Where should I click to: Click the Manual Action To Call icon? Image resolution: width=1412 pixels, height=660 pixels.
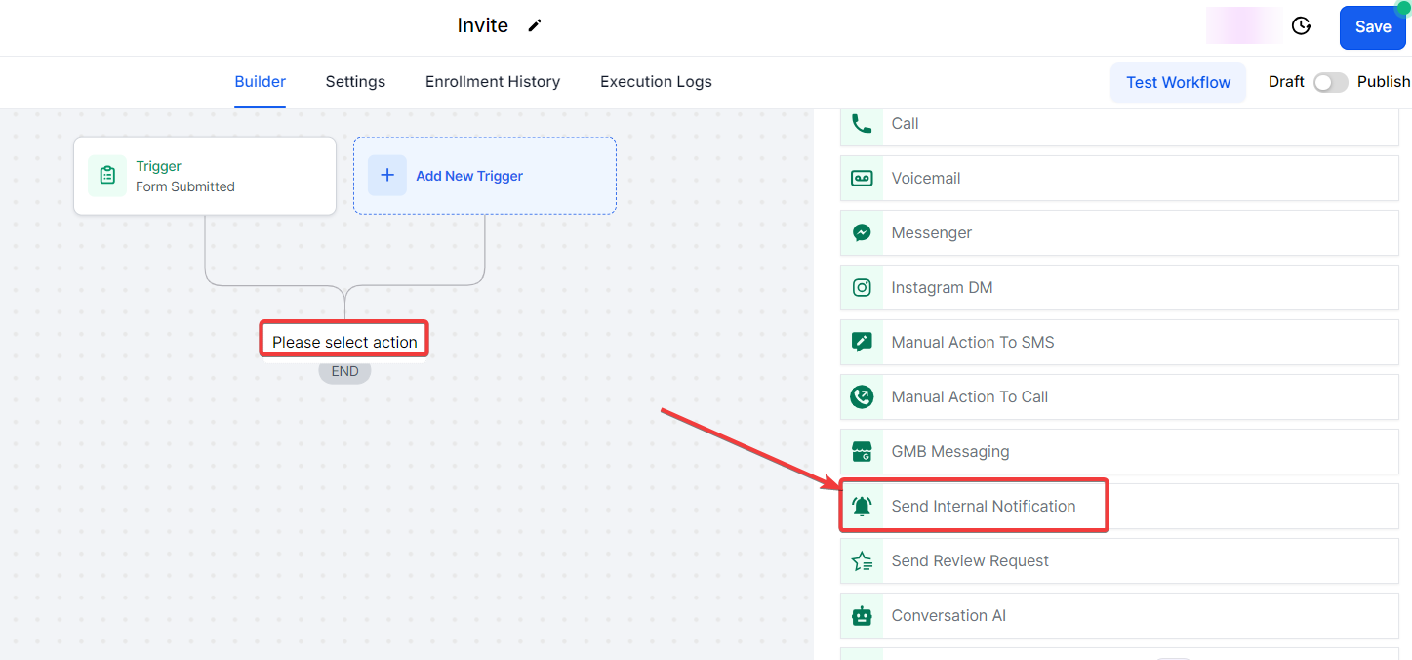click(x=862, y=397)
